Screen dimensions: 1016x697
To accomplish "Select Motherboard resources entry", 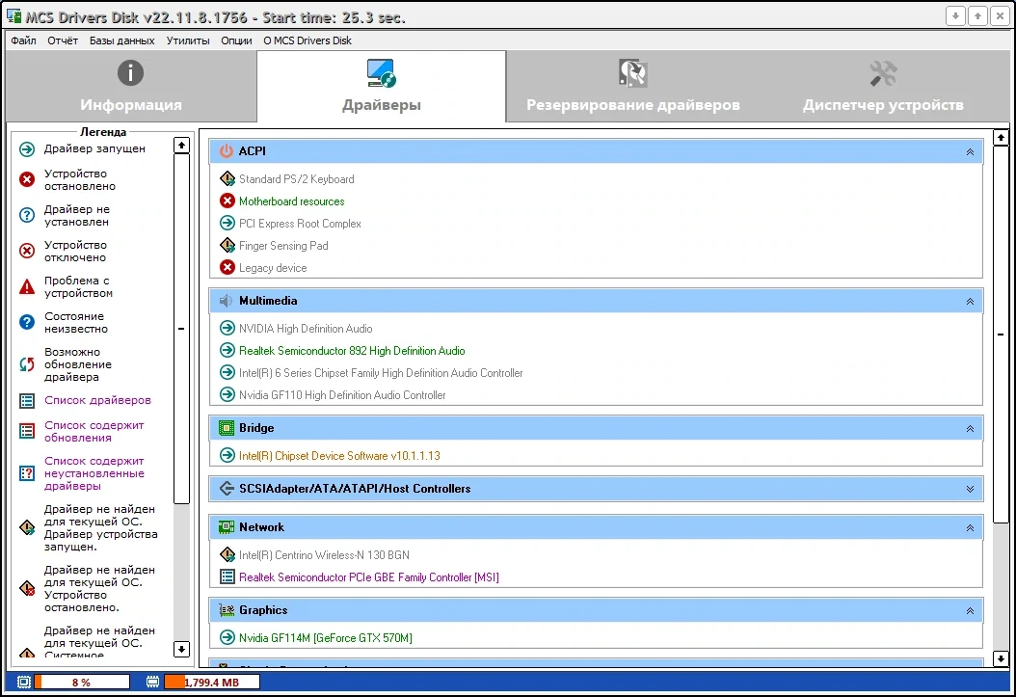I will 291,201.
